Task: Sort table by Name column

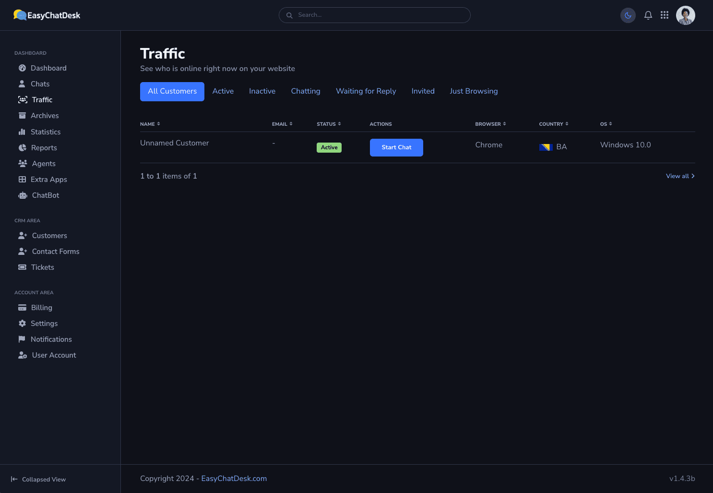Action: [x=150, y=124]
